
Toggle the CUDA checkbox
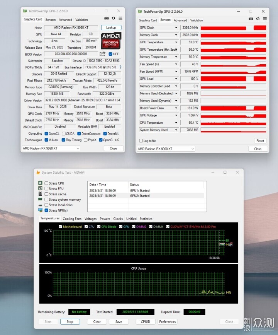click(x=64, y=134)
